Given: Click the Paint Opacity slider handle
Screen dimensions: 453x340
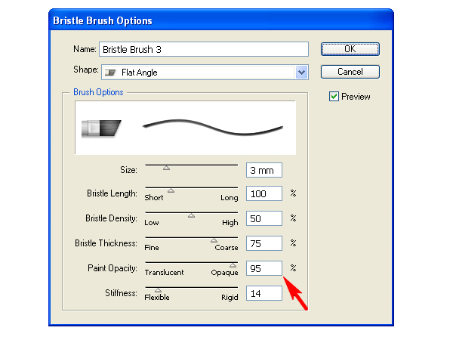Looking at the screenshot, I should click(233, 265).
